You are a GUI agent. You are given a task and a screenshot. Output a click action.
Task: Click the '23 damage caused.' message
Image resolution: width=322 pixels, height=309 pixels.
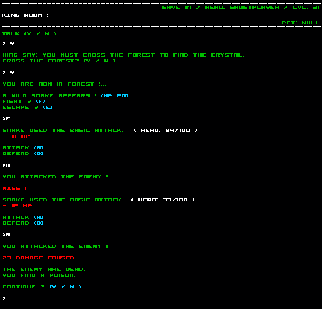pos(39,257)
